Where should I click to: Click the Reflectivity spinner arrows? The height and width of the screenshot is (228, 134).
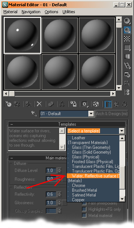click(x=60, y=194)
